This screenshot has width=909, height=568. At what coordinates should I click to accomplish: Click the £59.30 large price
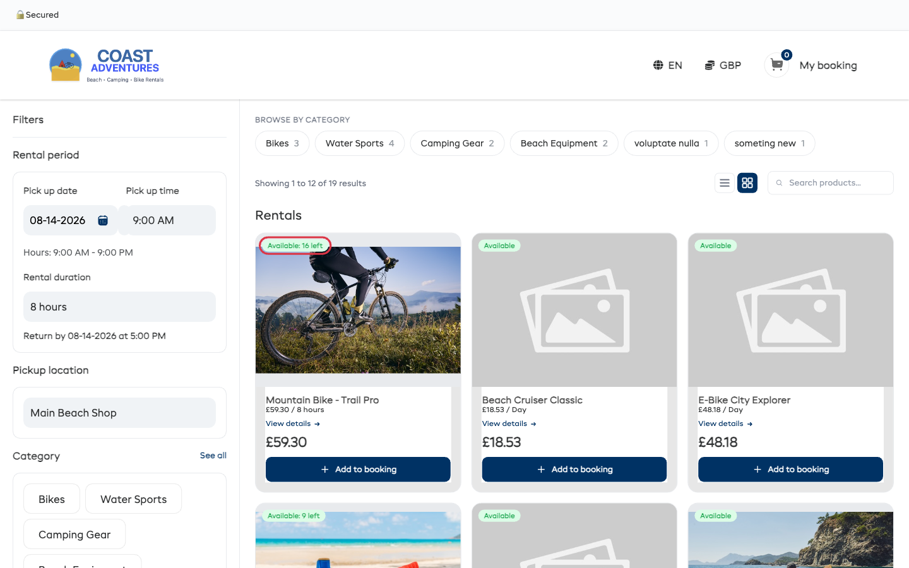(x=286, y=442)
